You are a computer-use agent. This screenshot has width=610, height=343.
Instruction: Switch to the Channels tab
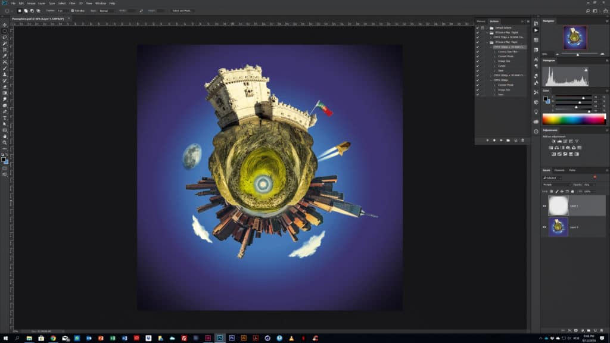point(559,170)
